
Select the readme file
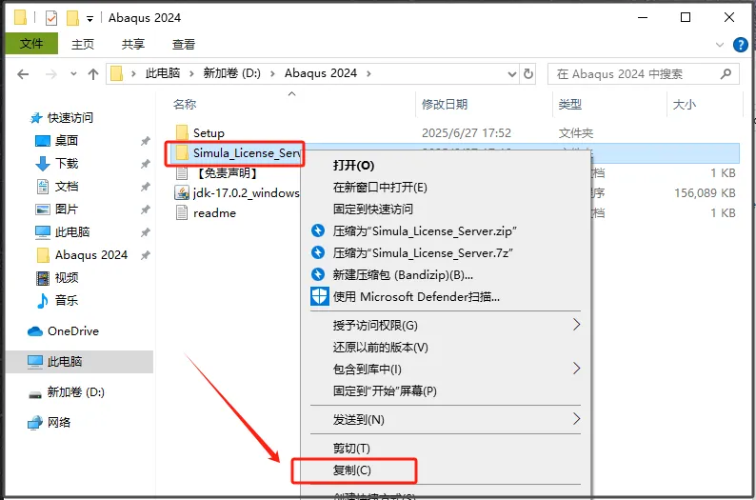coord(214,213)
